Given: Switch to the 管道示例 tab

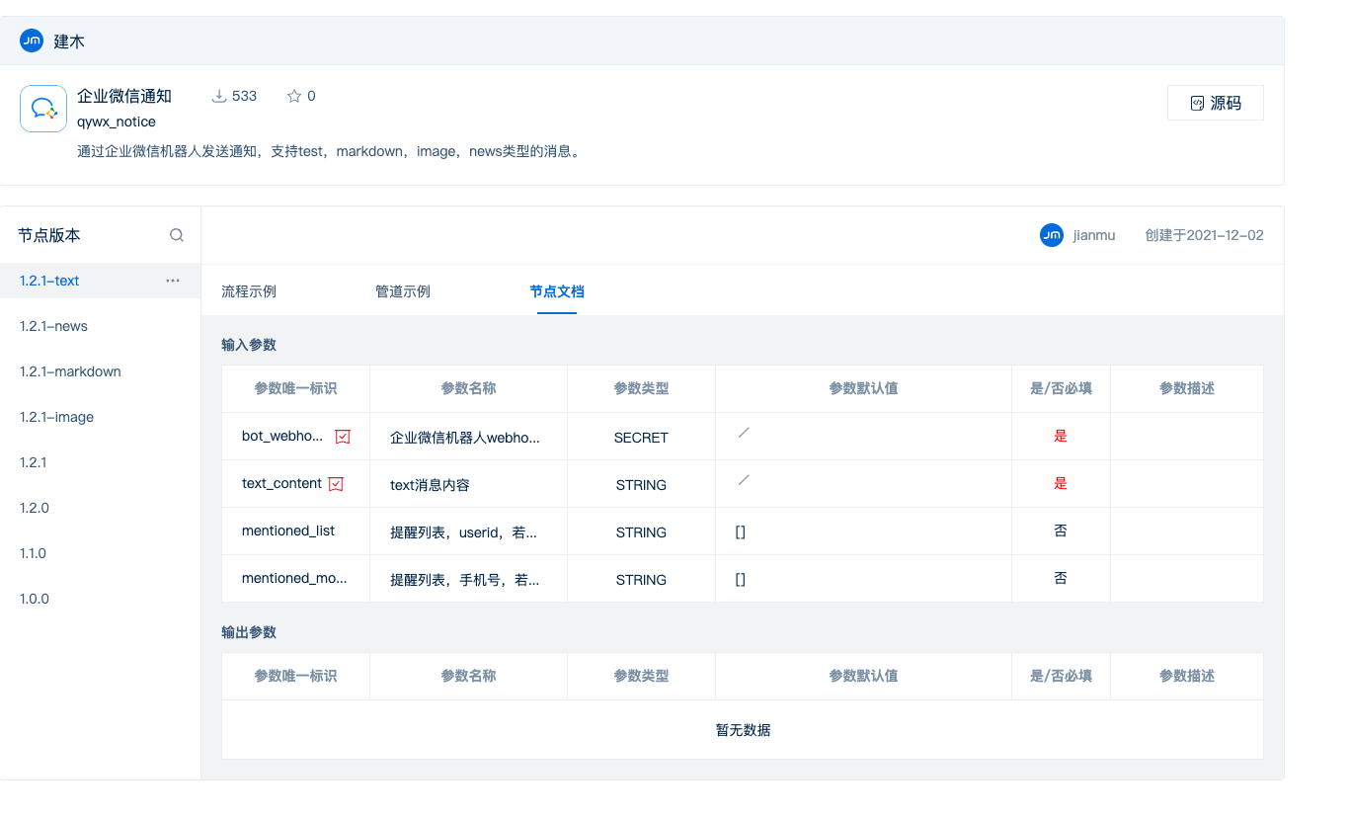Looking at the screenshot, I should click(x=403, y=291).
